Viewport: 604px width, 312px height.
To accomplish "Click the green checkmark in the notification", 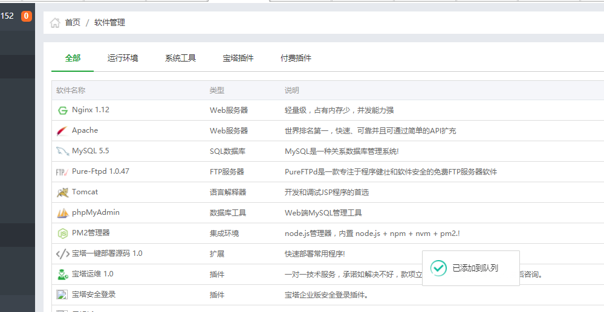I will click(x=438, y=268).
